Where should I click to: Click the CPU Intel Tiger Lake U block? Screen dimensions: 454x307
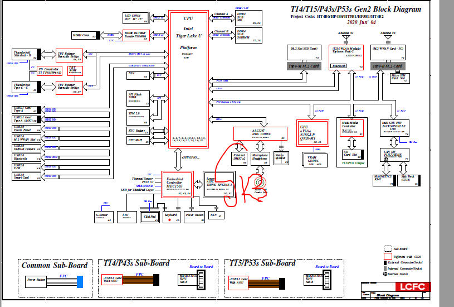pyautogui.click(x=188, y=79)
